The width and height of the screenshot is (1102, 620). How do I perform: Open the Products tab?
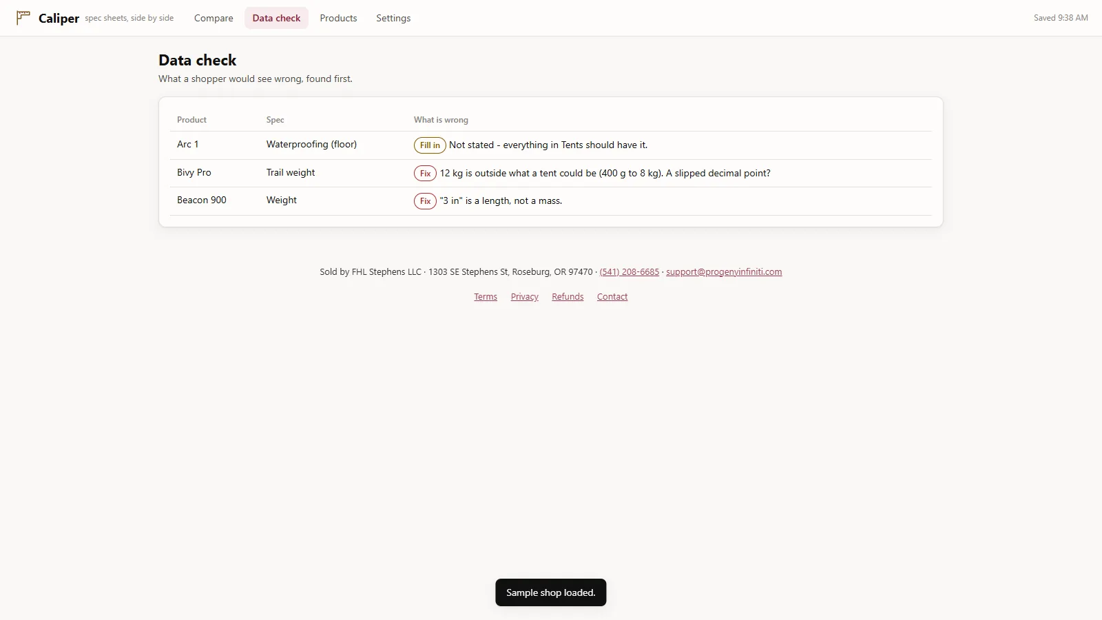tap(338, 18)
